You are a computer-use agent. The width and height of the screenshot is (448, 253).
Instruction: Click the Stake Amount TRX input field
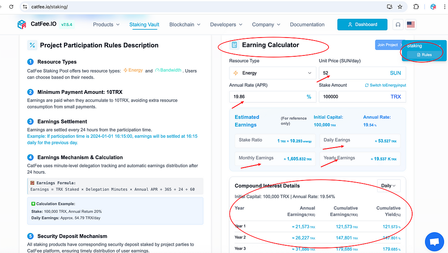[362, 97]
